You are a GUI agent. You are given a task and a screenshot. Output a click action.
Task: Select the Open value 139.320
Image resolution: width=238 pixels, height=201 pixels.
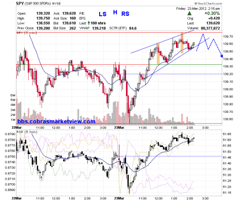tap(43, 13)
